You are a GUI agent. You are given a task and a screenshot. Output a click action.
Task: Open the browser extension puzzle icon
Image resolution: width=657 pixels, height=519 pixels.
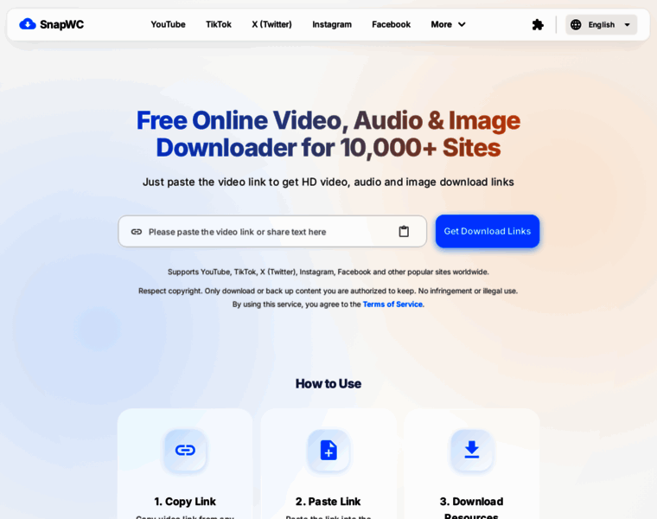click(x=538, y=25)
